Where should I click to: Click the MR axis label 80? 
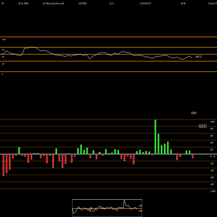coord(212,129)
